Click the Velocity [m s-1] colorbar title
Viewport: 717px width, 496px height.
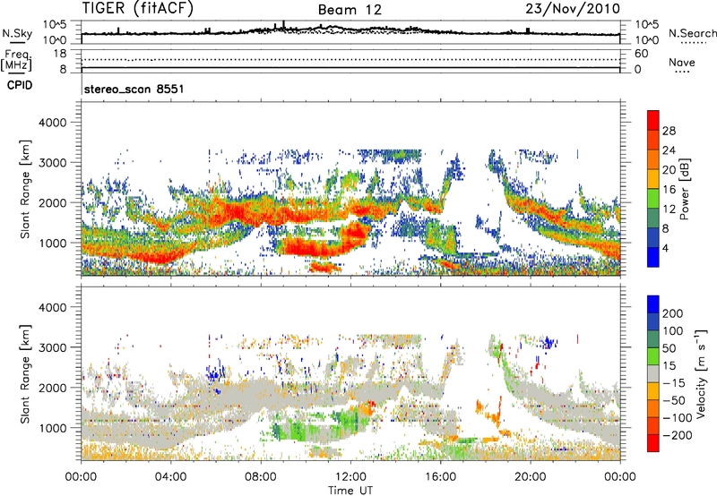[700, 373]
